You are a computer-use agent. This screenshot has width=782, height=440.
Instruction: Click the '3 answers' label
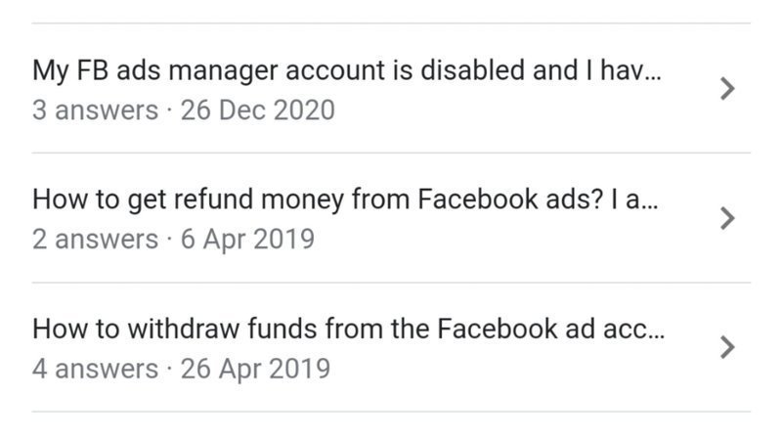(95, 110)
